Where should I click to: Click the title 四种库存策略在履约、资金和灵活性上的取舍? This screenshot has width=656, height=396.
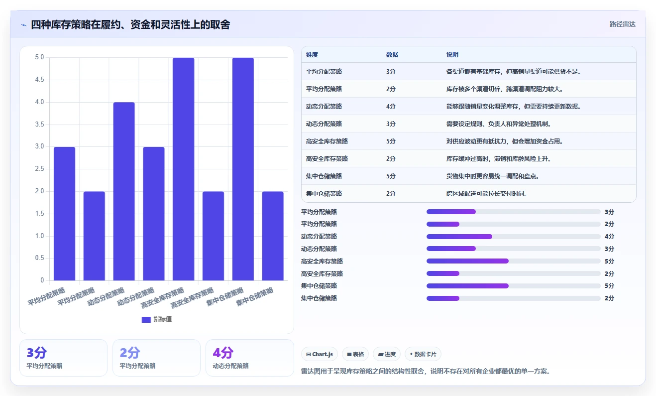pyautogui.click(x=130, y=24)
